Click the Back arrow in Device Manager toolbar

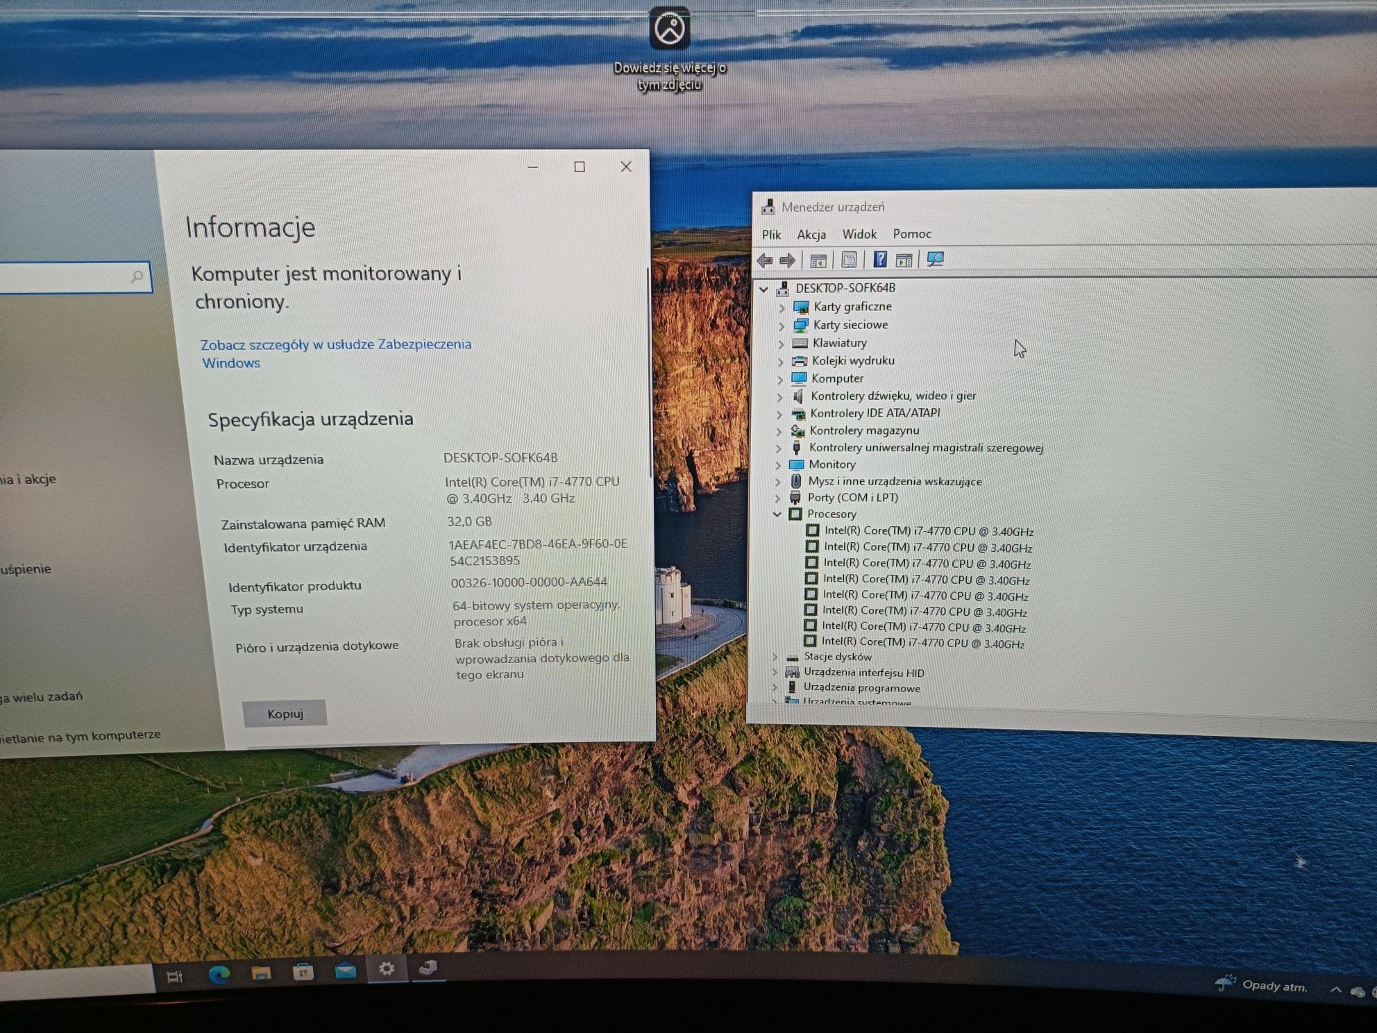[765, 260]
